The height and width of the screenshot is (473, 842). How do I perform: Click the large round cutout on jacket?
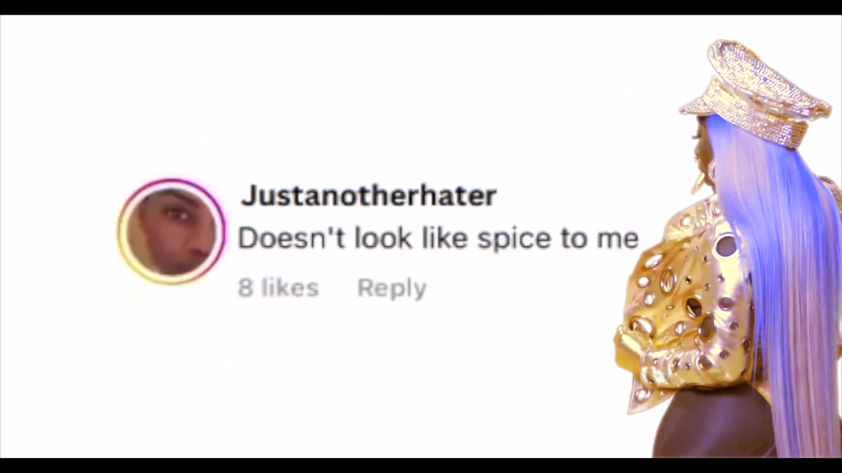pyautogui.click(x=726, y=246)
